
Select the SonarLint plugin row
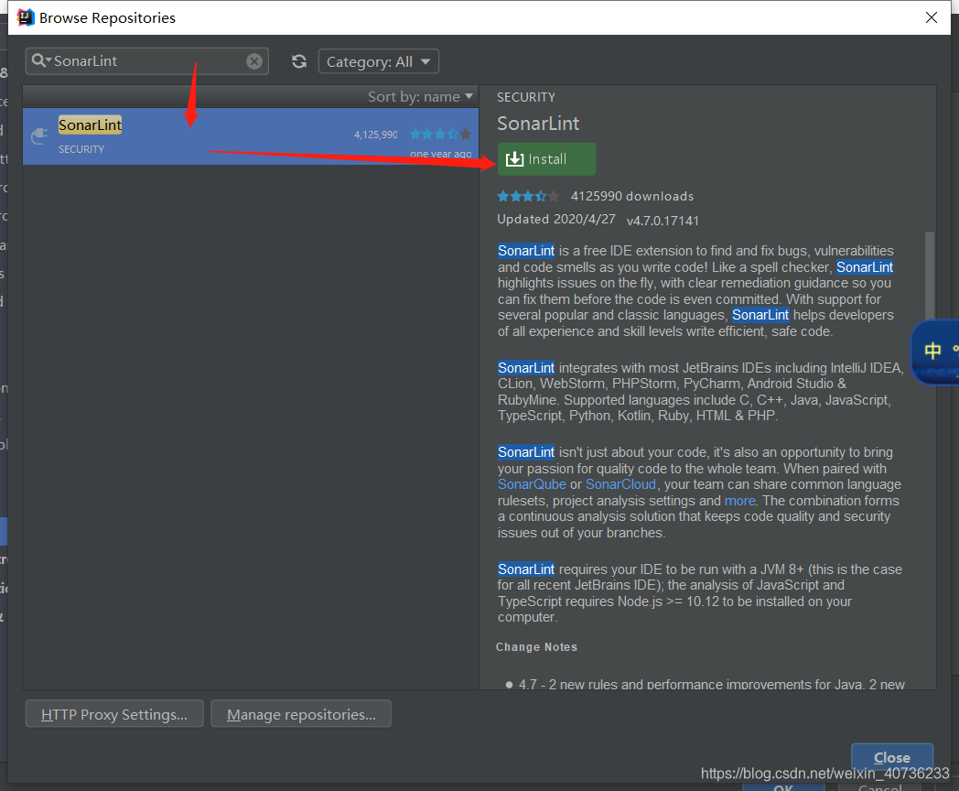pos(251,136)
